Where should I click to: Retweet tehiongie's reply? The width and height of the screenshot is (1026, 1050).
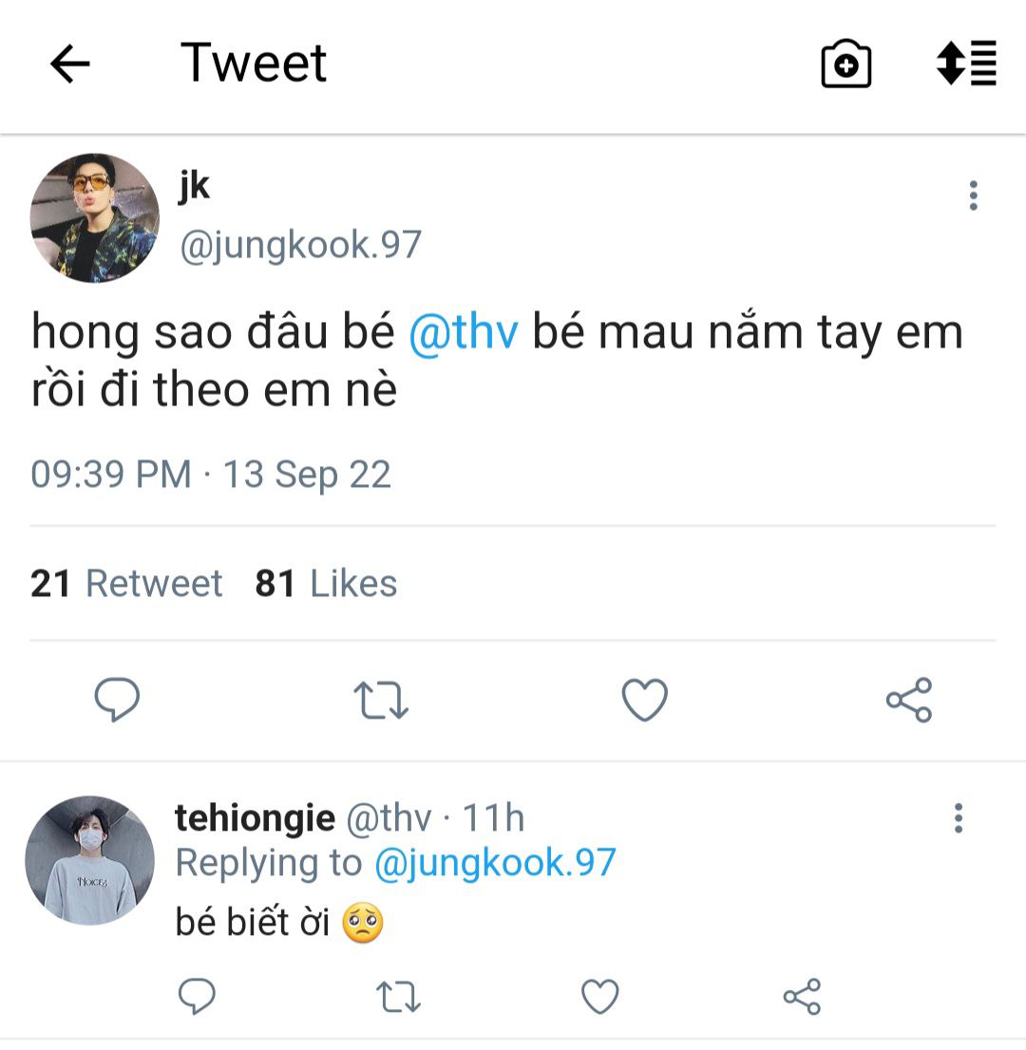point(399,997)
